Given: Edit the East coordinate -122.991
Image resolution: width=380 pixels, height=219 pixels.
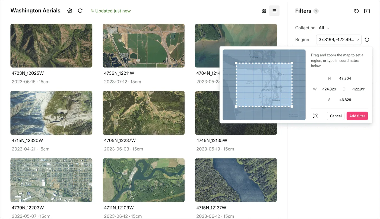Looking at the screenshot, I should click(359, 89).
